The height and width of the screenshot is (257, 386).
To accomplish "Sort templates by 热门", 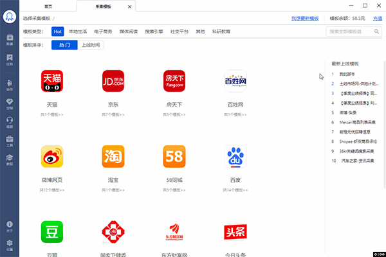I will (x=64, y=45).
